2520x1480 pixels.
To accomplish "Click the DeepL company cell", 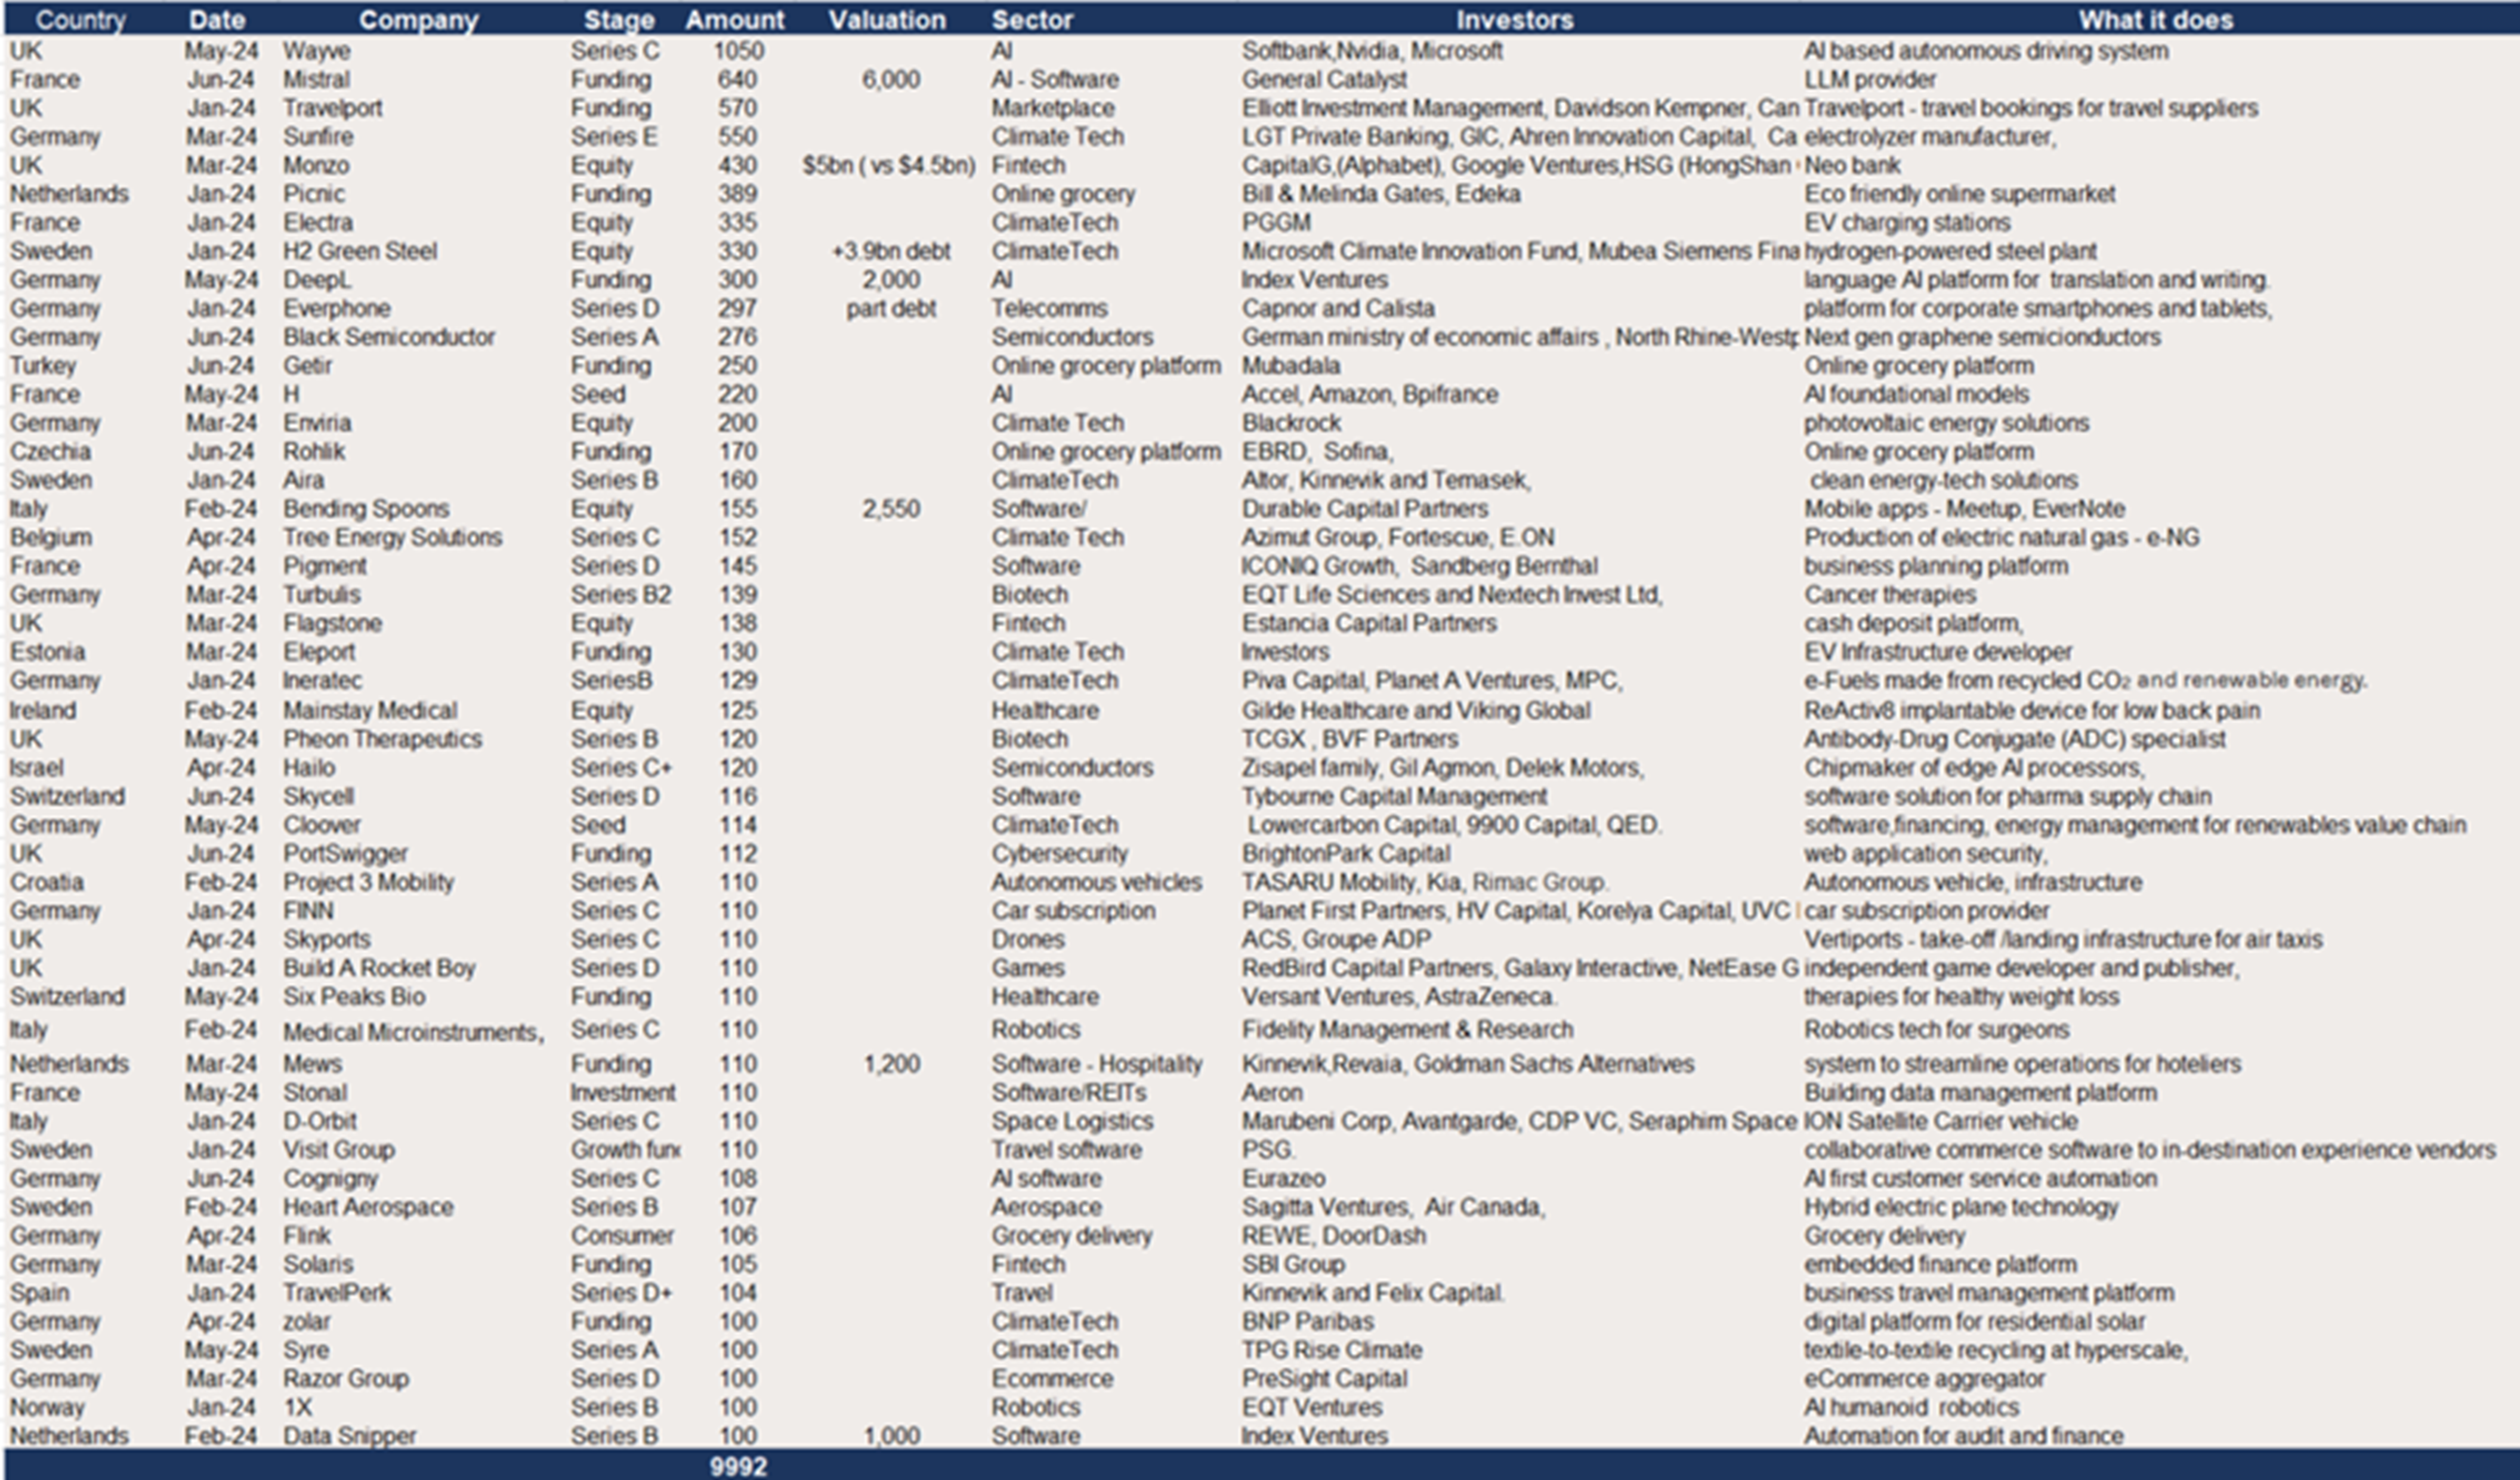I will [317, 280].
